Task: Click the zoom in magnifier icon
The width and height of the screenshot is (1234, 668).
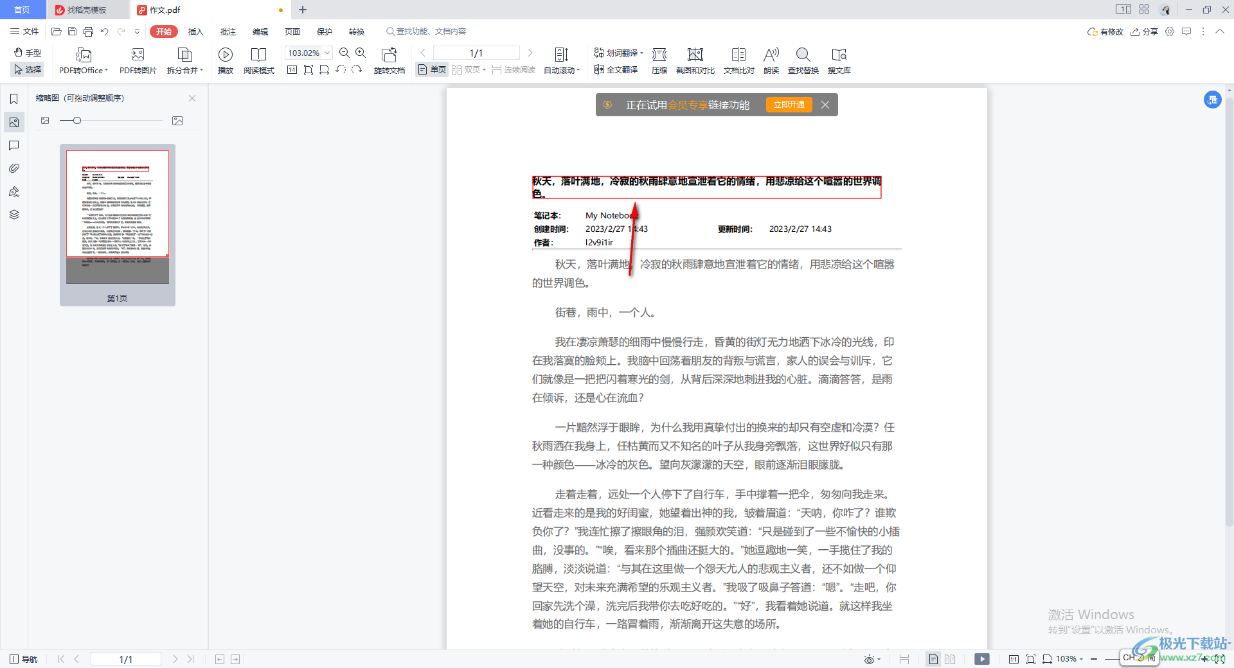Action: [x=361, y=53]
